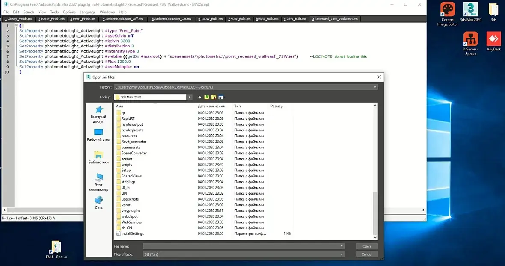This screenshot has height=266, width=505.
Task: Switch to 60W_Bulb.ms tab
Action: [267, 19]
